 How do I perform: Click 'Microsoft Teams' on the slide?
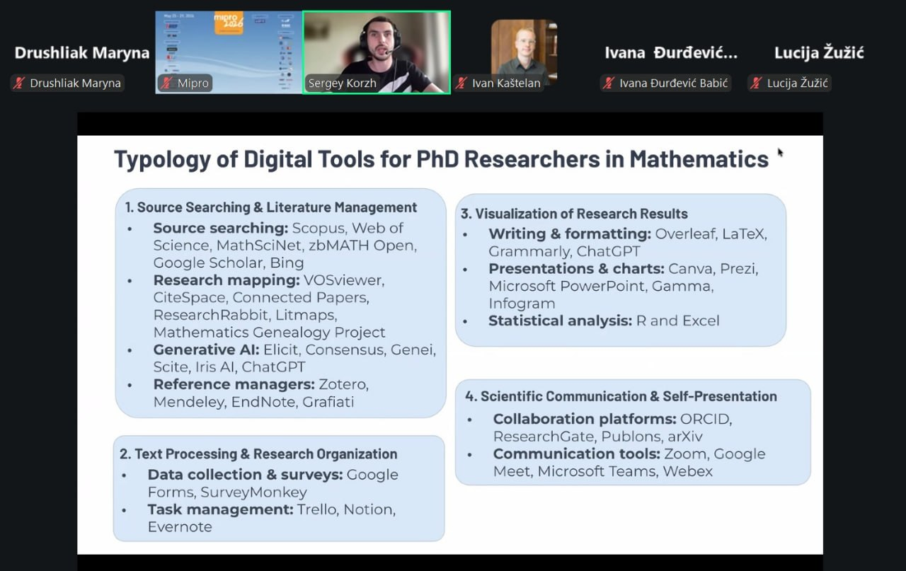coord(597,471)
